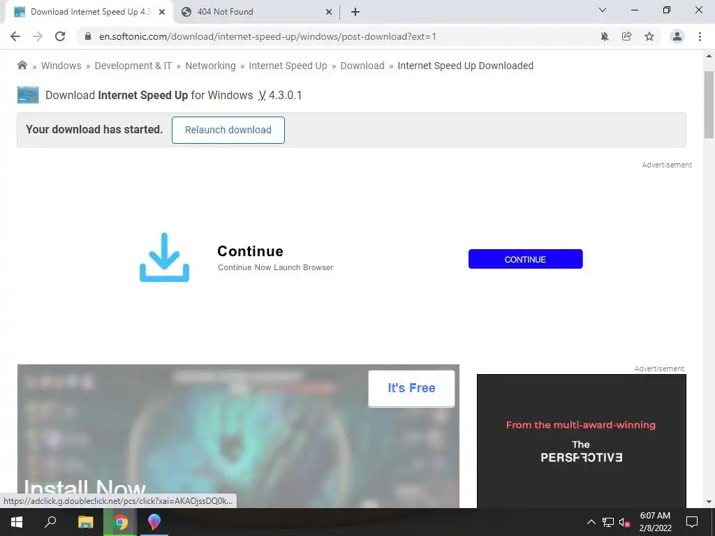Open the Windows Start menu
This screenshot has width=715, height=536.
point(17,522)
